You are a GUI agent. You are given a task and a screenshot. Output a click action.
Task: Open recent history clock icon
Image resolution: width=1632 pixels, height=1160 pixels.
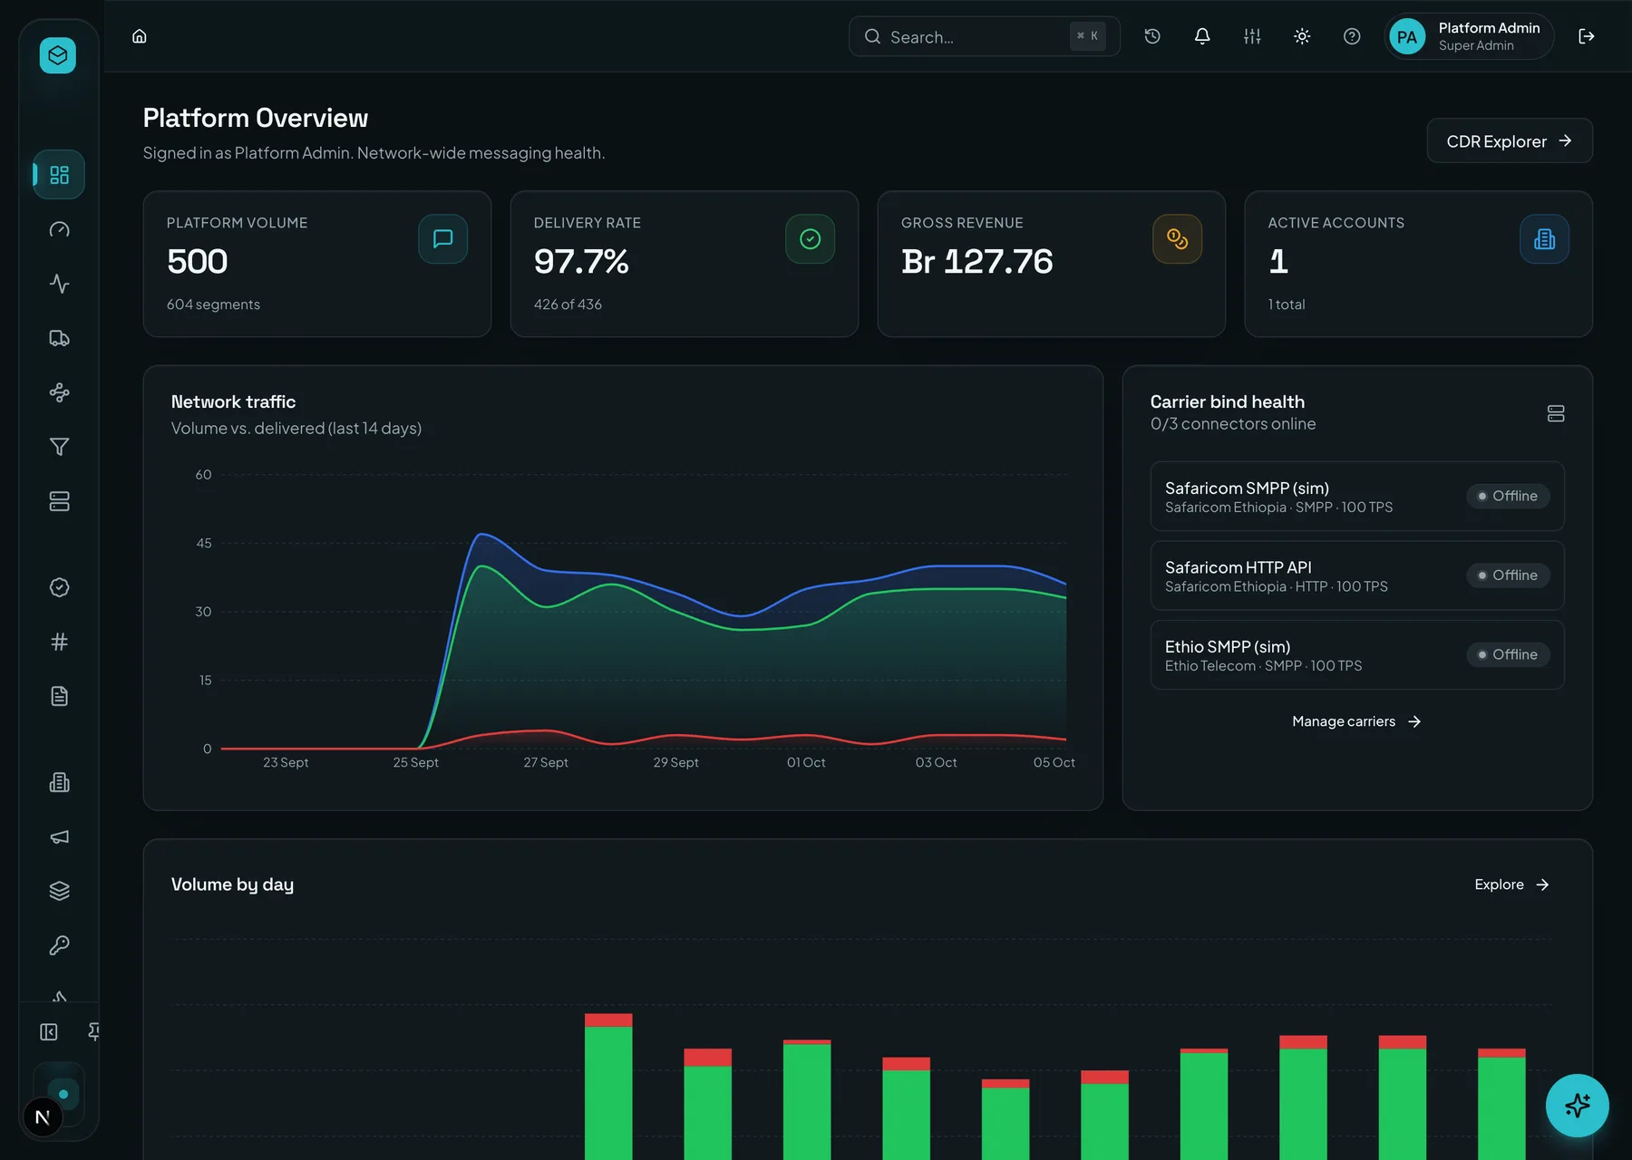click(1152, 36)
